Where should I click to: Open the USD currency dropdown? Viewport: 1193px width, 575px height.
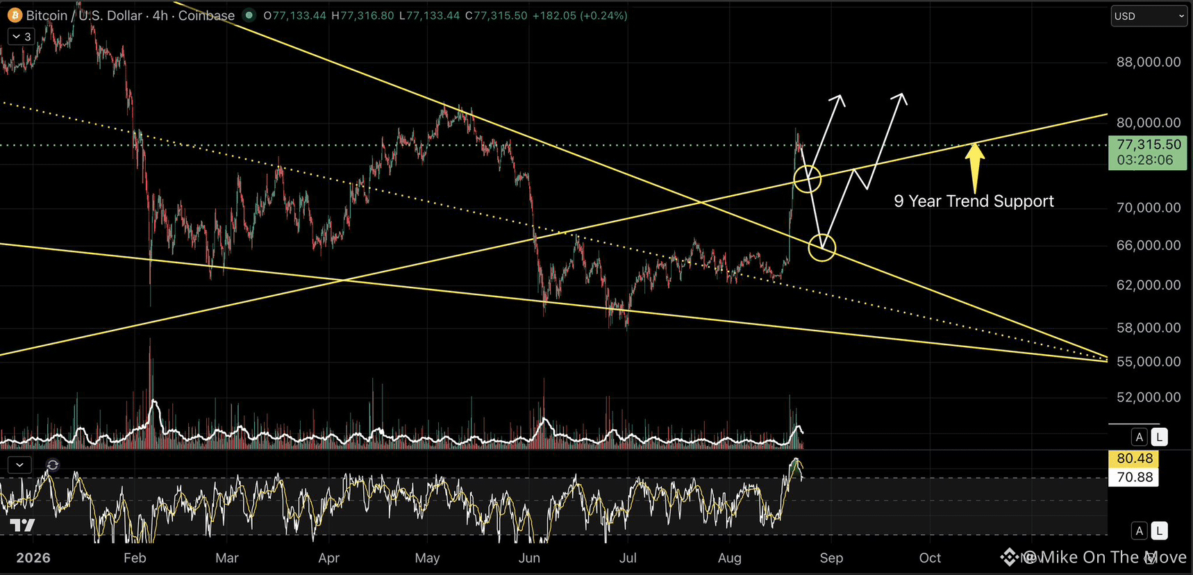[x=1149, y=16]
